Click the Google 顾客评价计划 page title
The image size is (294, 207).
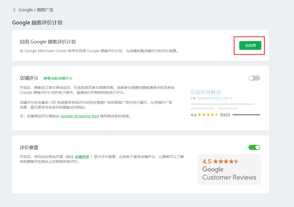point(37,23)
